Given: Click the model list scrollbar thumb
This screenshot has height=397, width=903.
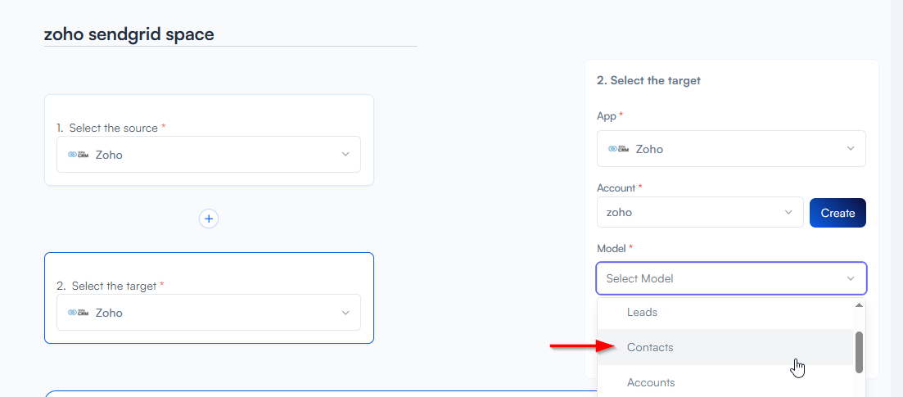Looking at the screenshot, I should (x=859, y=352).
